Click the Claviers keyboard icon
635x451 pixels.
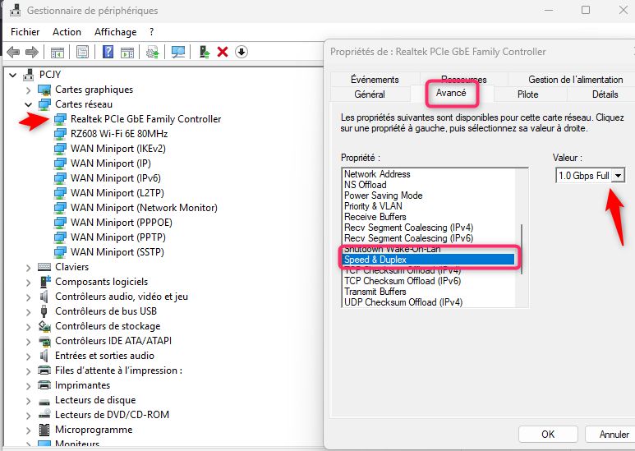(44, 267)
